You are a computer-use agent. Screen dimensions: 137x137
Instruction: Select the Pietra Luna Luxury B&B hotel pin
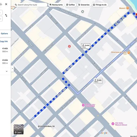(83, 105)
